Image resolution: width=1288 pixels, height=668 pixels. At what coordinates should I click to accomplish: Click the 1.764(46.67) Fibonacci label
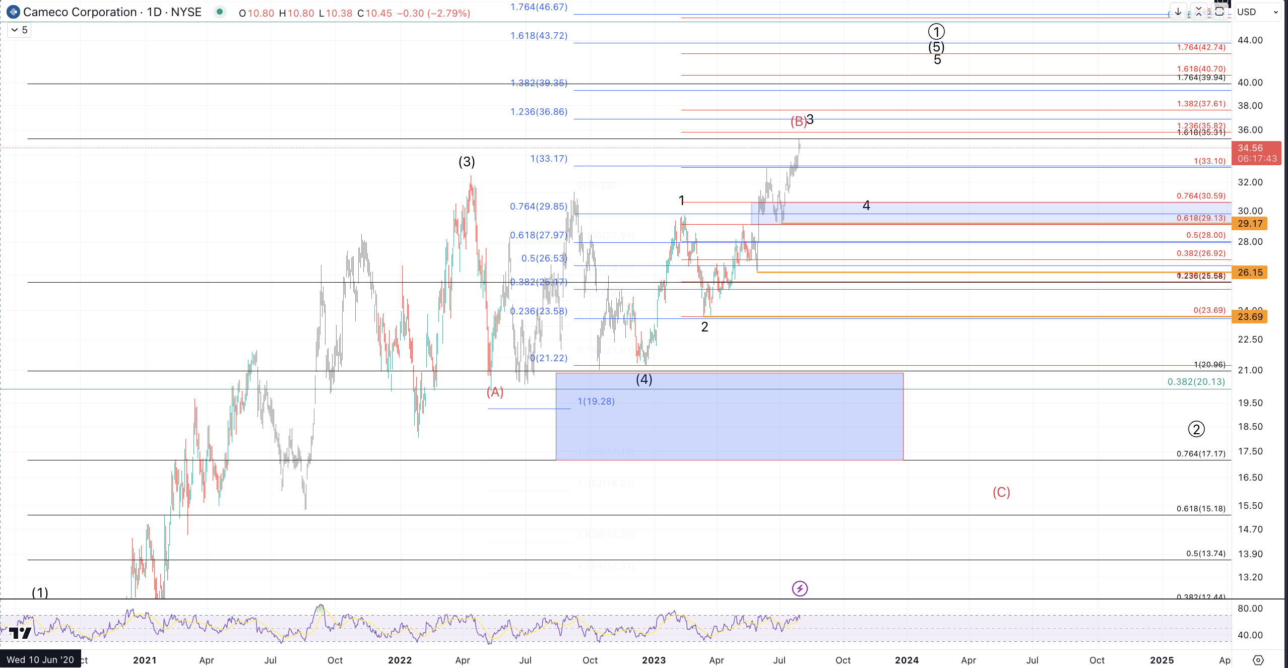point(539,7)
